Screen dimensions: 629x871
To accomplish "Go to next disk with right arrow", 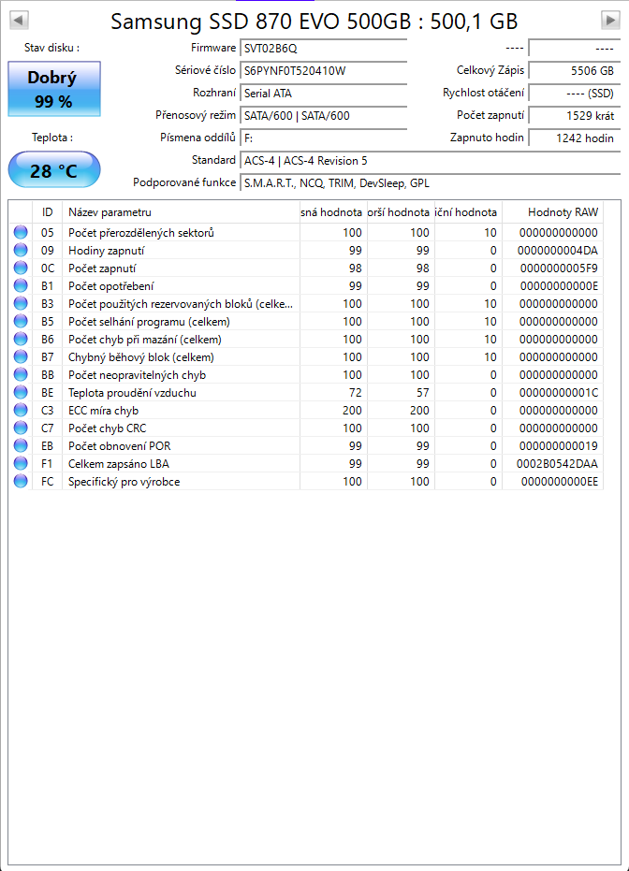I will 610,21.
